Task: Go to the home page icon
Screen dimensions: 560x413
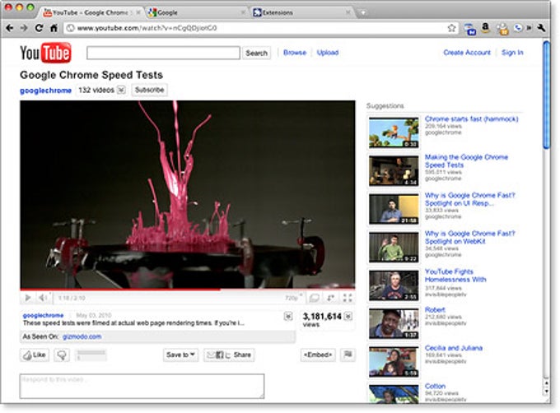Action: (54, 28)
